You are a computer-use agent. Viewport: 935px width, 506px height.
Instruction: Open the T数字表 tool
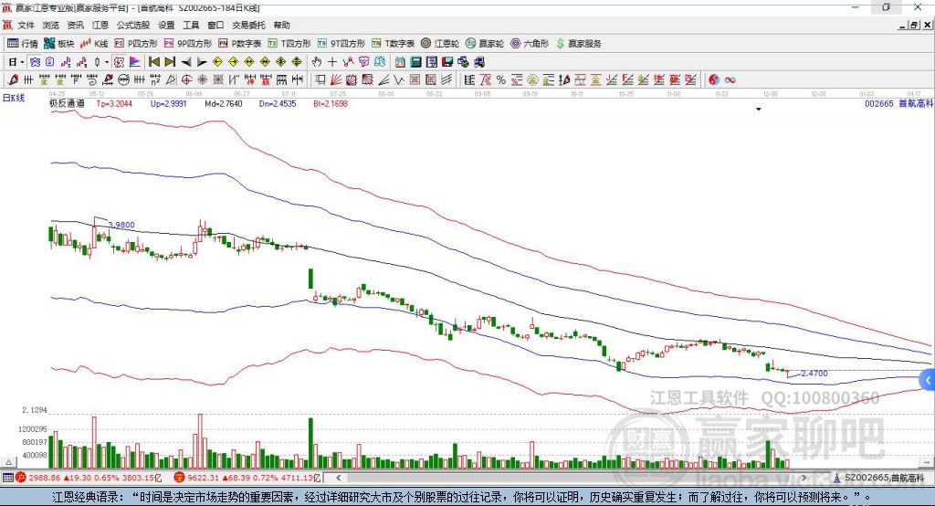[x=393, y=44]
